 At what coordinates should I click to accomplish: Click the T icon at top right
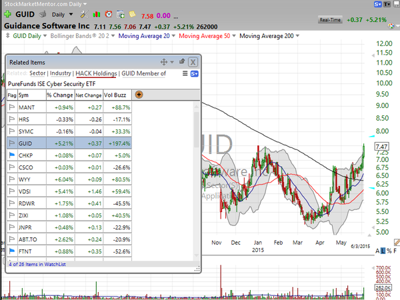[x=387, y=4]
